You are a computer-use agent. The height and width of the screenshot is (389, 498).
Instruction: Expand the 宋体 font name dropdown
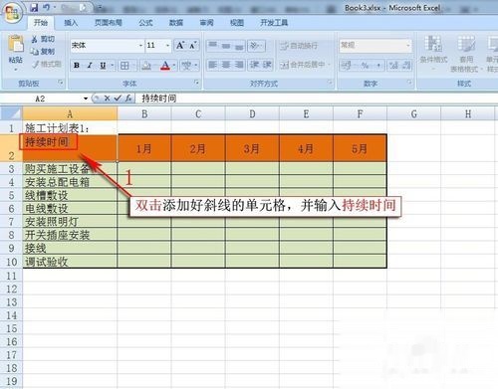pos(140,46)
